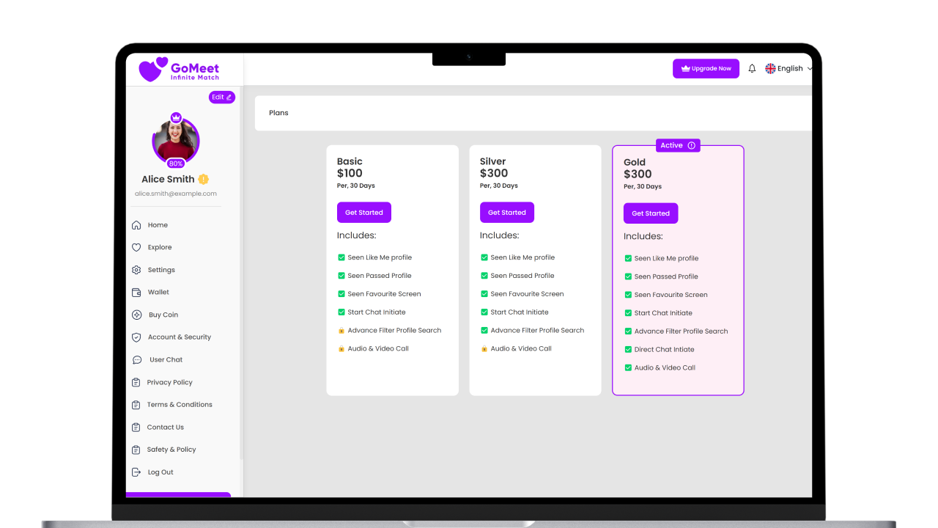The image size is (938, 528).
Task: Go to Explore in the sidebar
Action: click(x=159, y=247)
